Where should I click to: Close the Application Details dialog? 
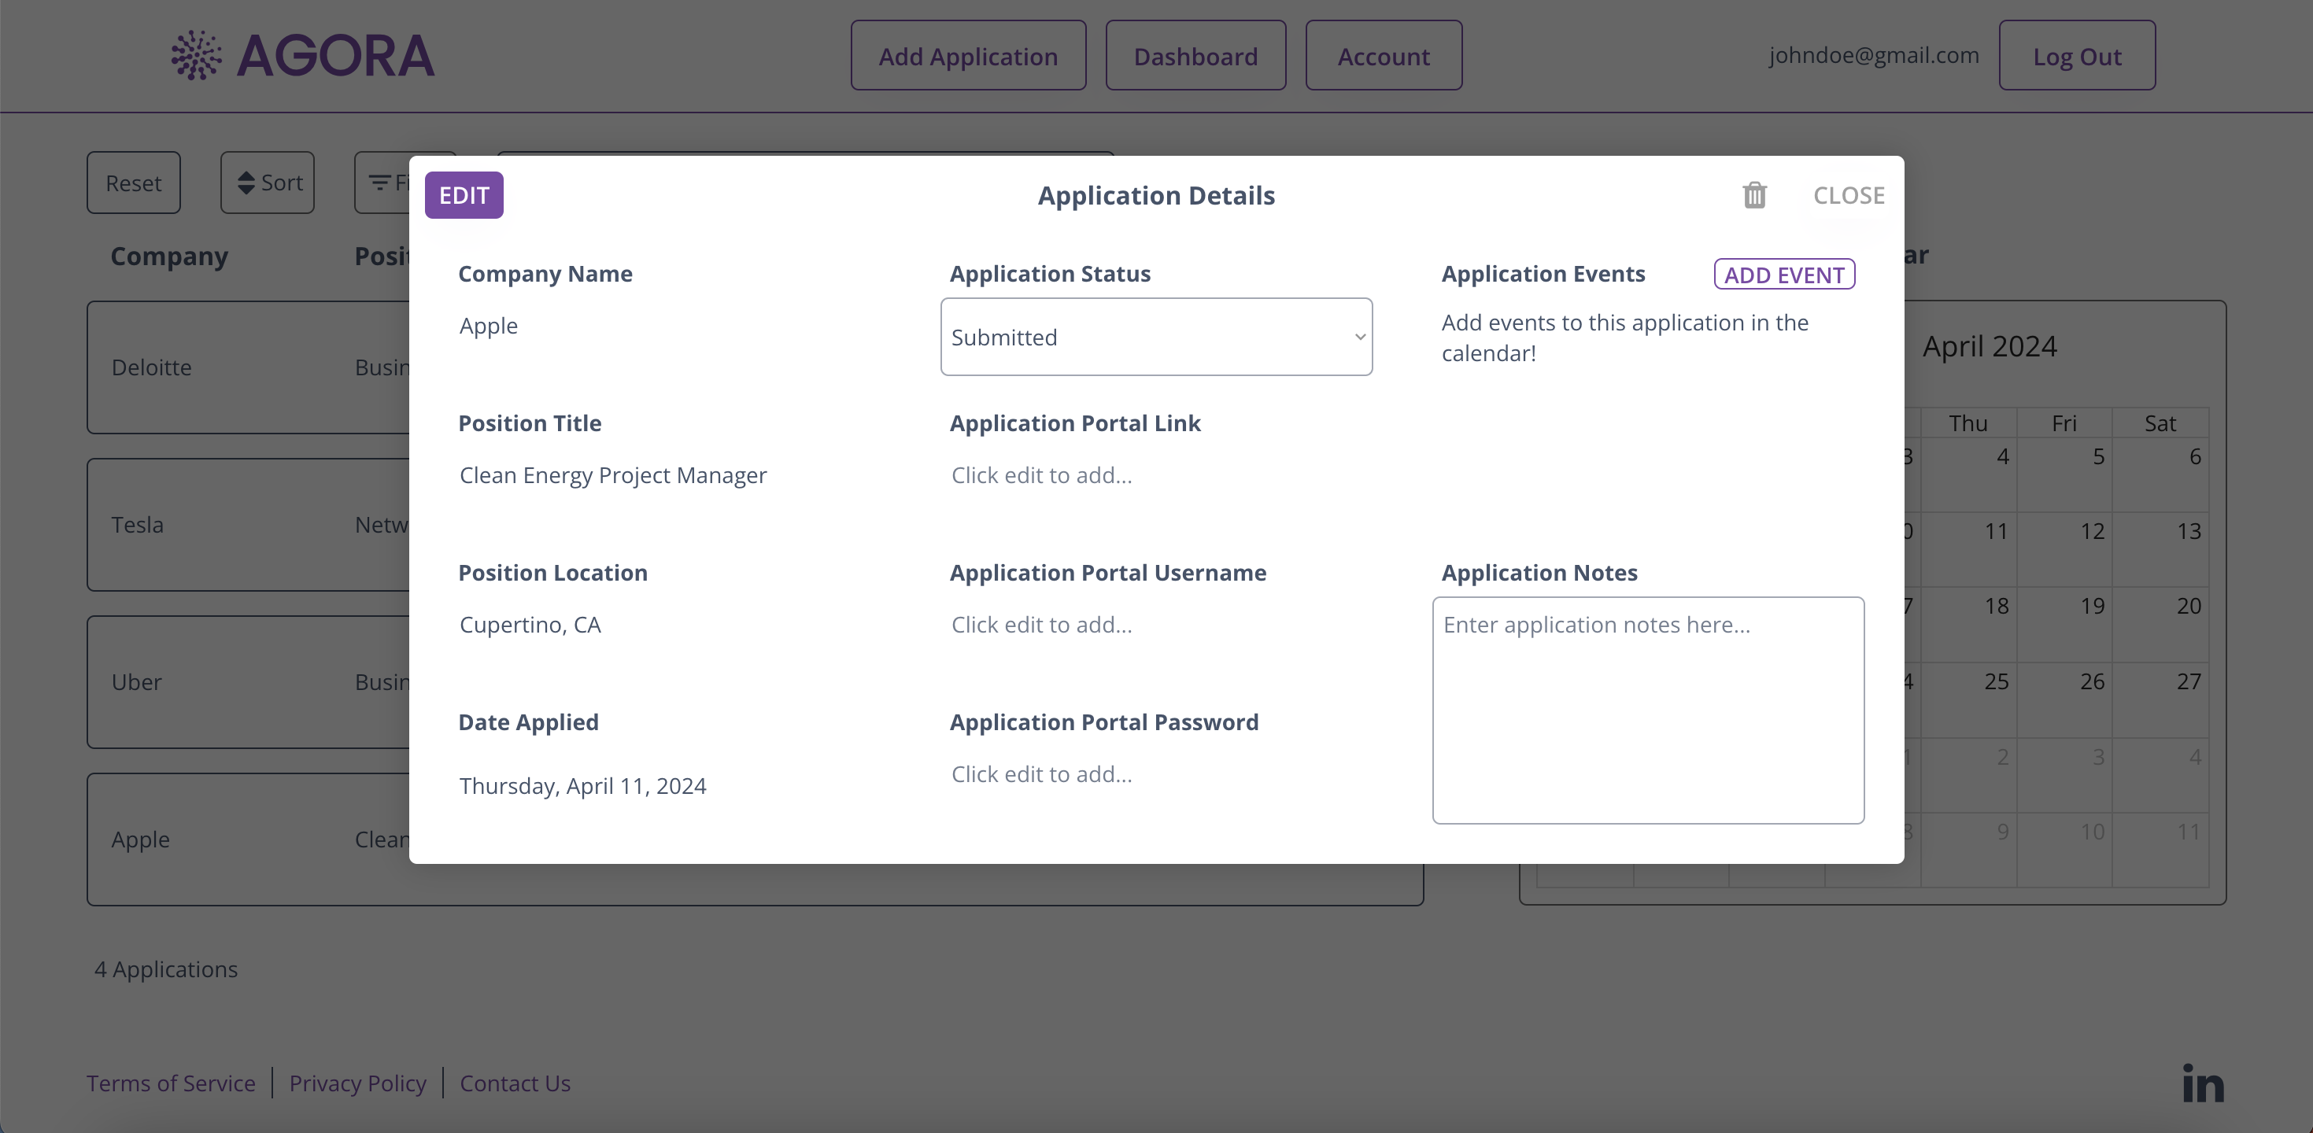pyautogui.click(x=1848, y=195)
